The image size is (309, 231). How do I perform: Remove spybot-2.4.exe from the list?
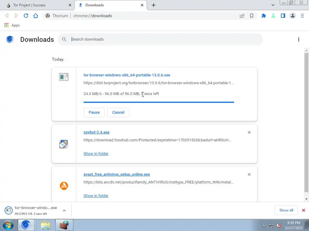pos(249,132)
